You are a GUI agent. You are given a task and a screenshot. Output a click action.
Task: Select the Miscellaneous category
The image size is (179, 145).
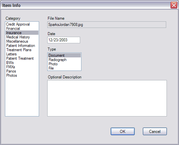click(22, 41)
